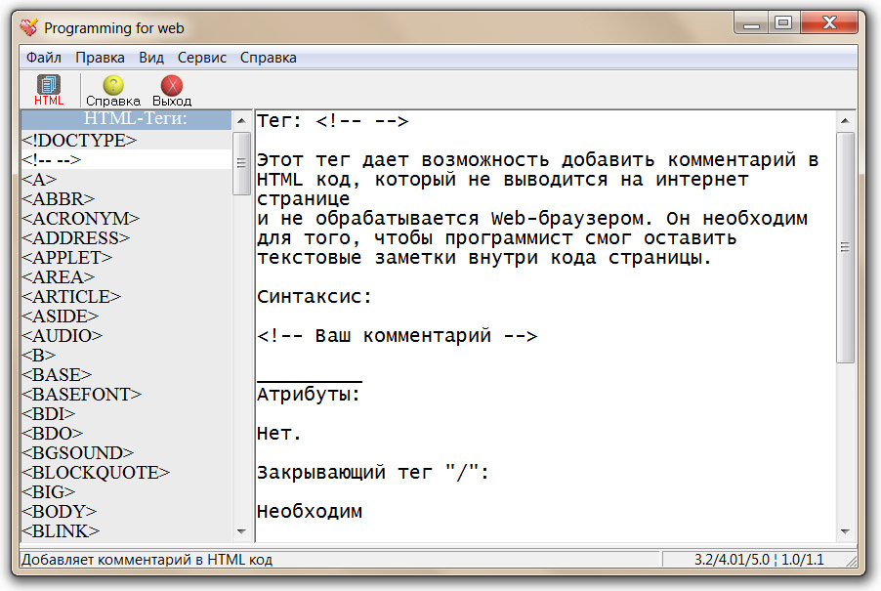Open the Справка menu in the menu bar
Viewport: 881px width, 591px height.
(x=268, y=58)
